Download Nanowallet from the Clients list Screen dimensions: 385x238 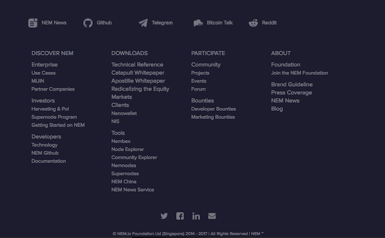124,113
